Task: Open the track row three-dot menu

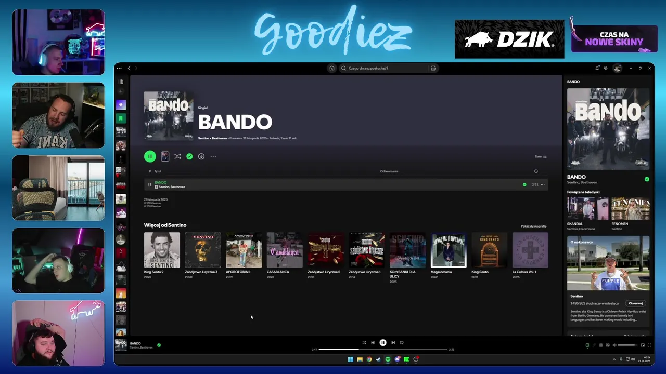Action: point(543,184)
